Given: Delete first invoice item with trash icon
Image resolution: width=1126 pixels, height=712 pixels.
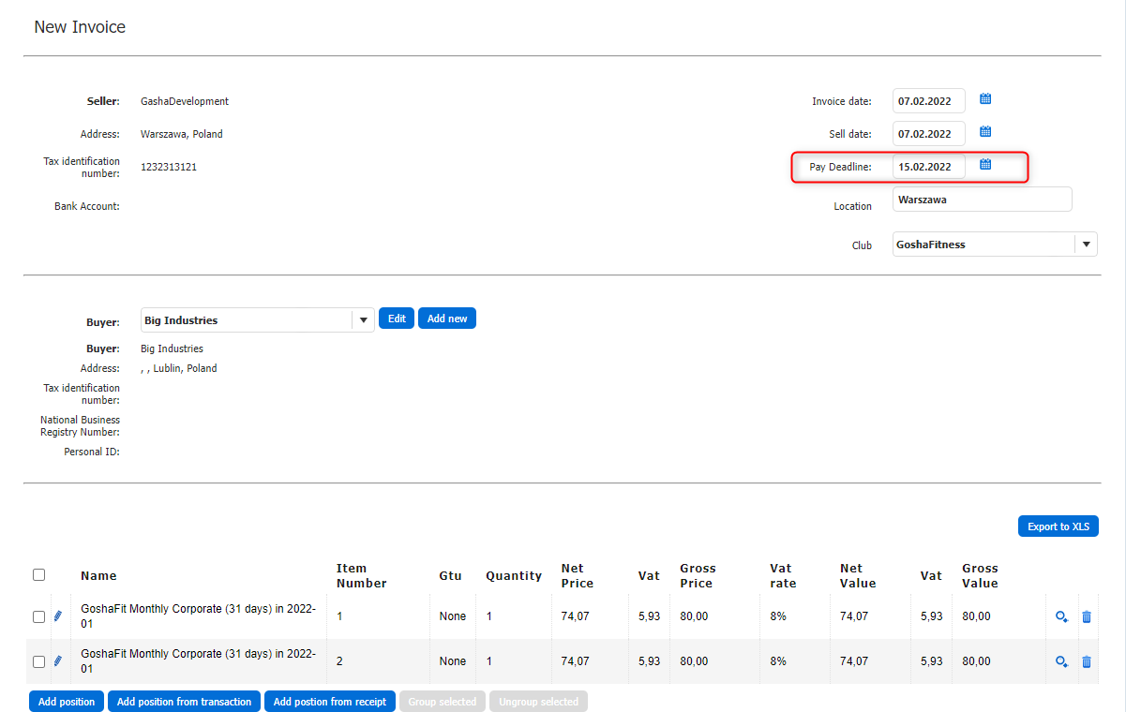Looking at the screenshot, I should pyautogui.click(x=1087, y=616).
